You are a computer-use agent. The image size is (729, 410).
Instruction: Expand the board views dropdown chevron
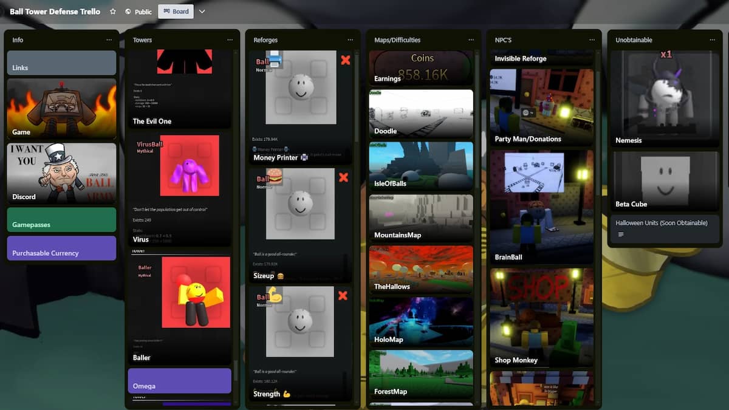click(x=202, y=12)
